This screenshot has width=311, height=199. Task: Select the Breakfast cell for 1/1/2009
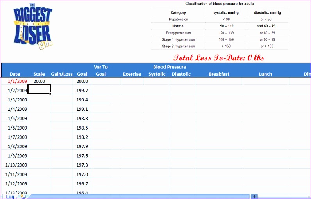[219, 81]
